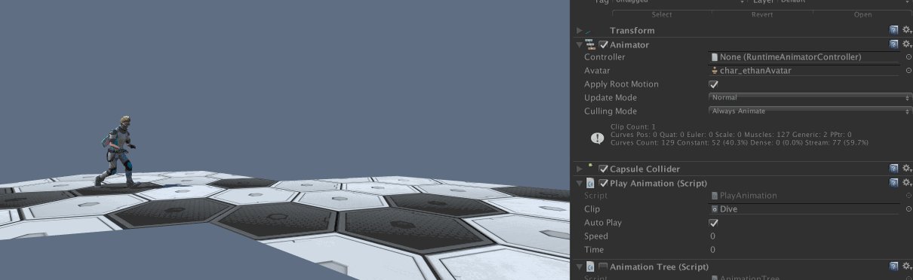
Task: Click the Update Mode property label
Action: 610,98
